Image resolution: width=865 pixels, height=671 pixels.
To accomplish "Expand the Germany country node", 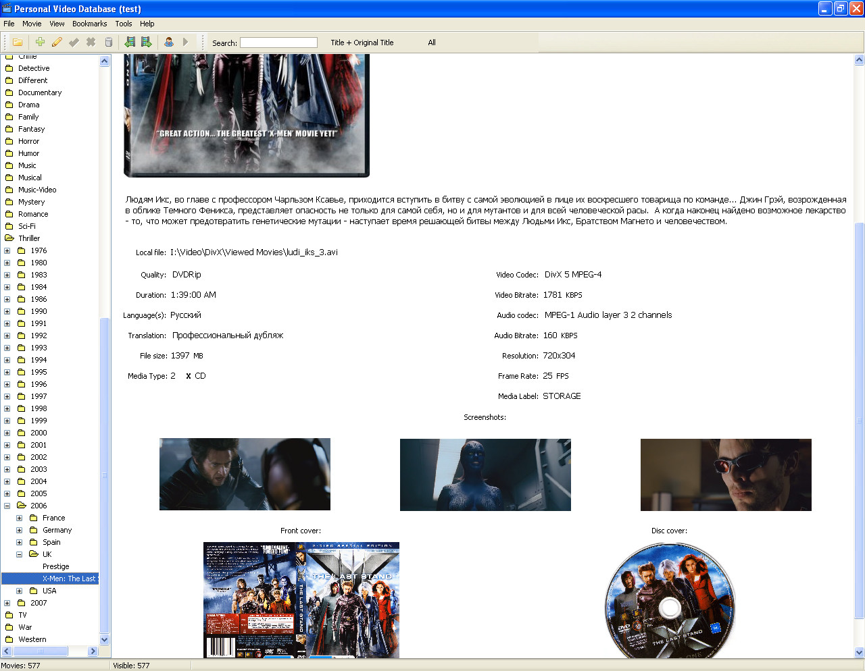I will pyautogui.click(x=20, y=530).
